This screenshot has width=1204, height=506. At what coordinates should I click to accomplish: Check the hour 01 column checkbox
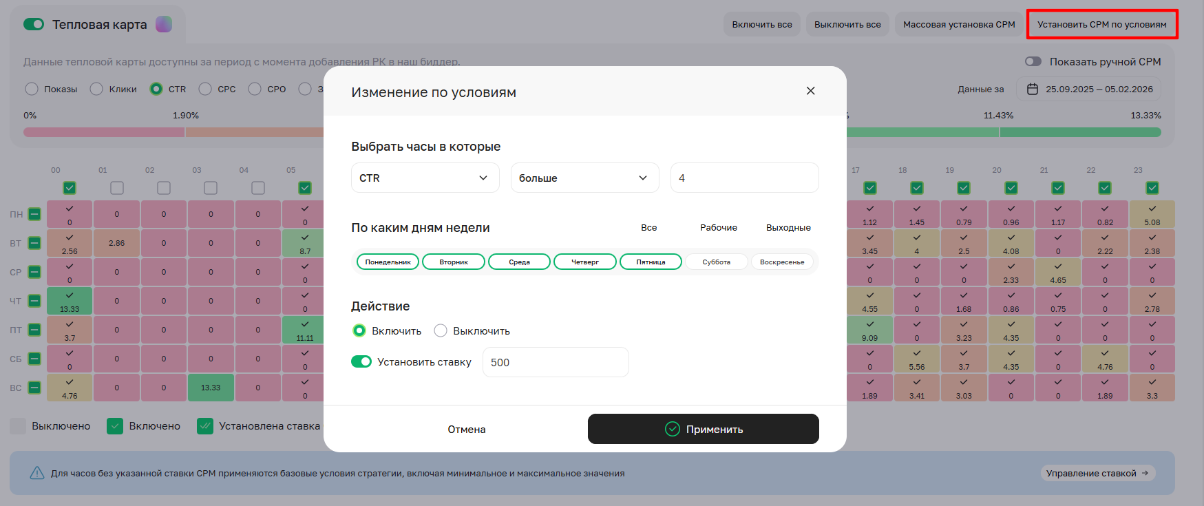(x=117, y=188)
